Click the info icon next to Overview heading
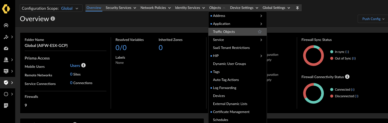The image size is (388, 123). [53, 19]
